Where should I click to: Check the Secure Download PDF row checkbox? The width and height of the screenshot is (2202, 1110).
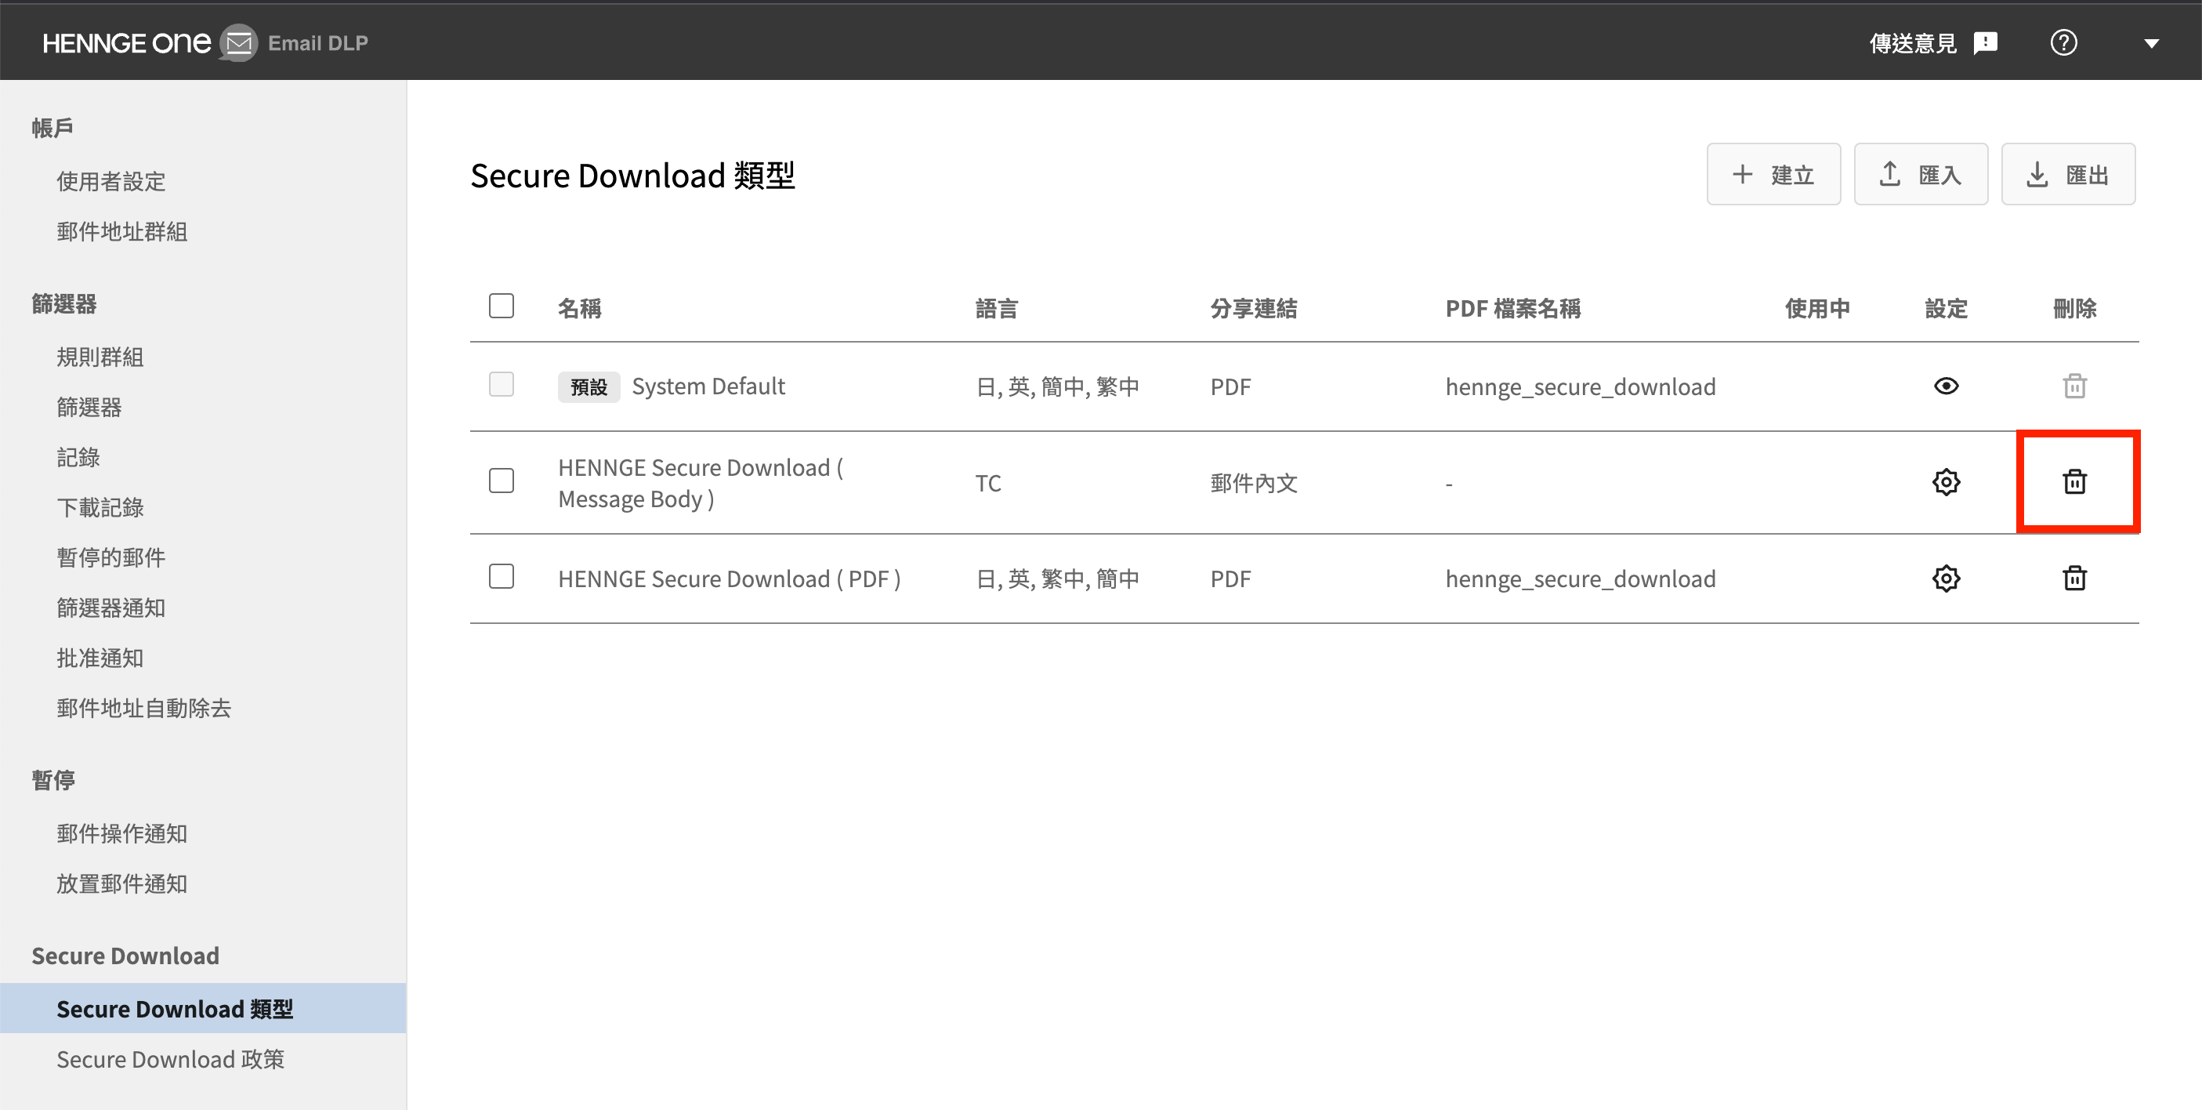(x=501, y=577)
